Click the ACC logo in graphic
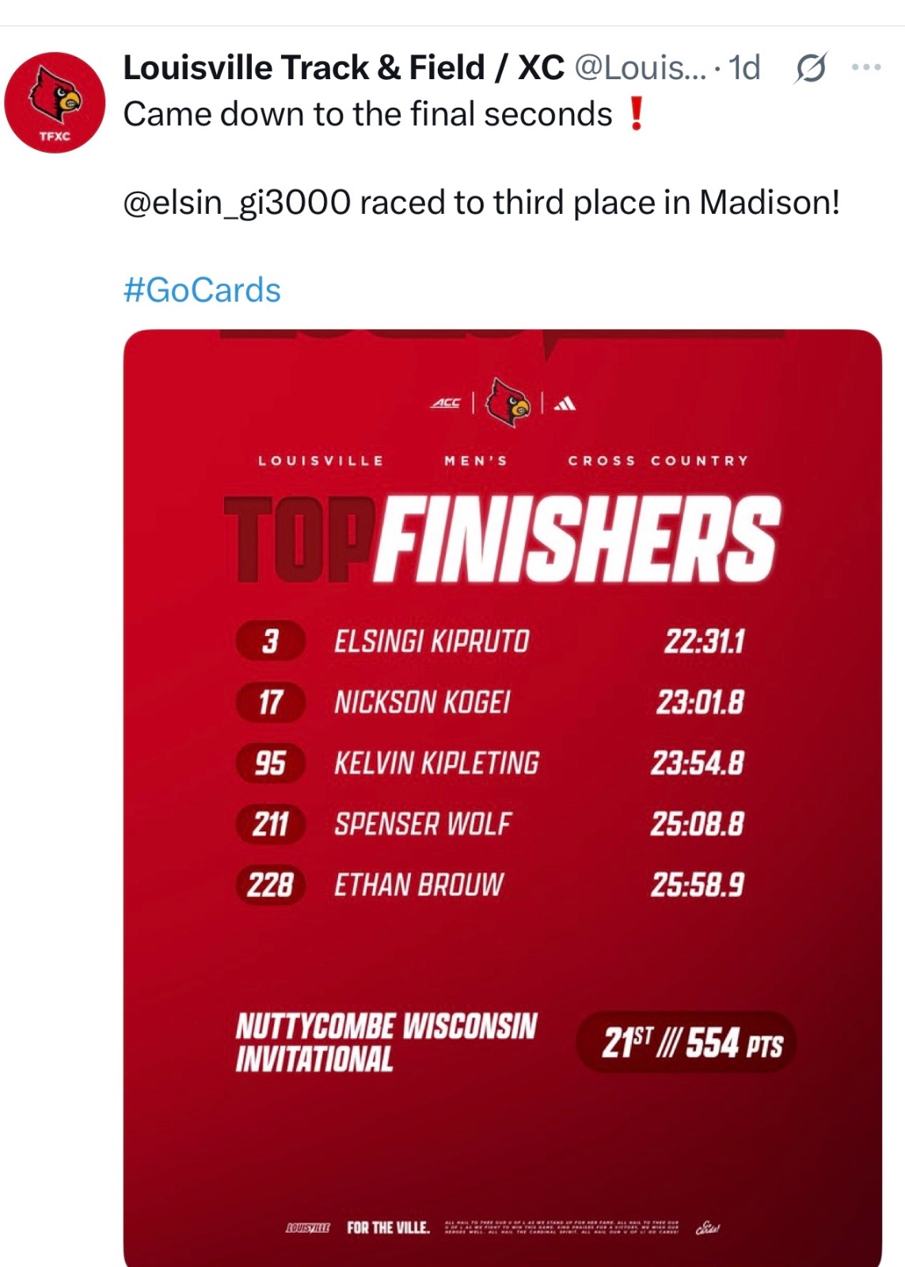905x1267 pixels. click(446, 403)
